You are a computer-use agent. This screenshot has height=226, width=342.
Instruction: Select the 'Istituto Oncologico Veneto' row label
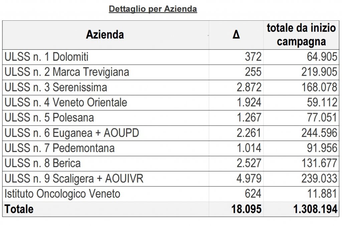click(62, 194)
